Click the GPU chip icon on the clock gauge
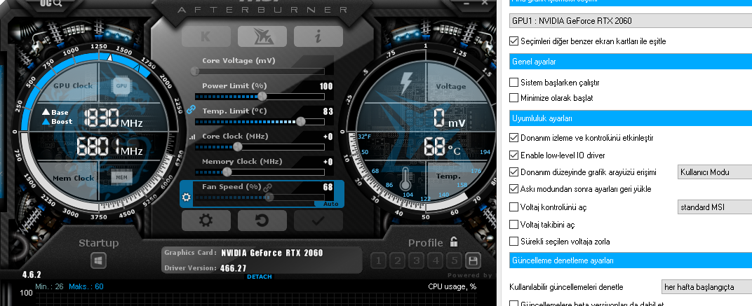The image size is (752, 306). (x=121, y=85)
